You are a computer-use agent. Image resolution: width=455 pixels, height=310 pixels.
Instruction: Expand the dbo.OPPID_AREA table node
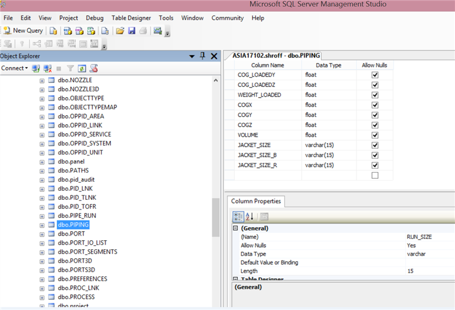click(42, 117)
